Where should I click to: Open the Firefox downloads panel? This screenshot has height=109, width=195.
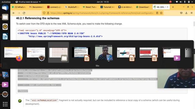[x=186, y=13]
